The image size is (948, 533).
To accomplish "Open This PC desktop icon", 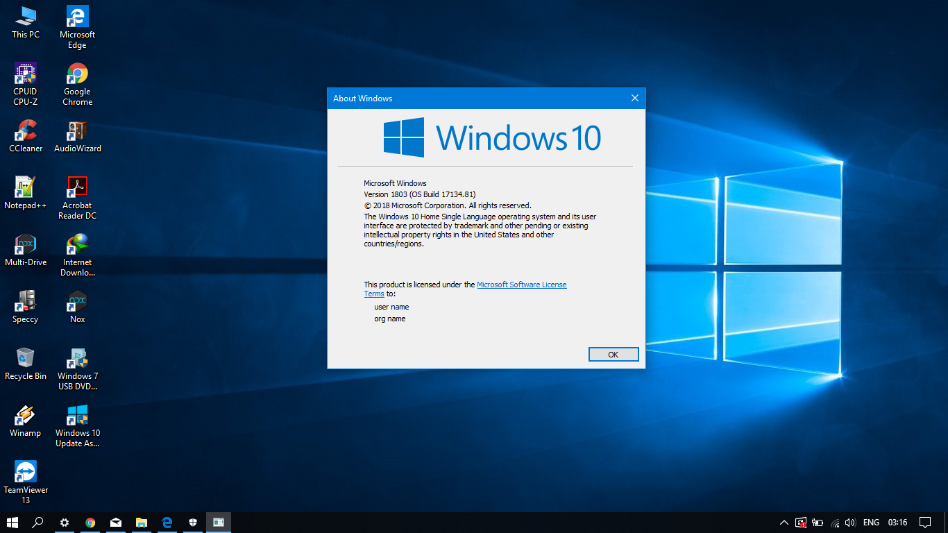I will [x=26, y=22].
